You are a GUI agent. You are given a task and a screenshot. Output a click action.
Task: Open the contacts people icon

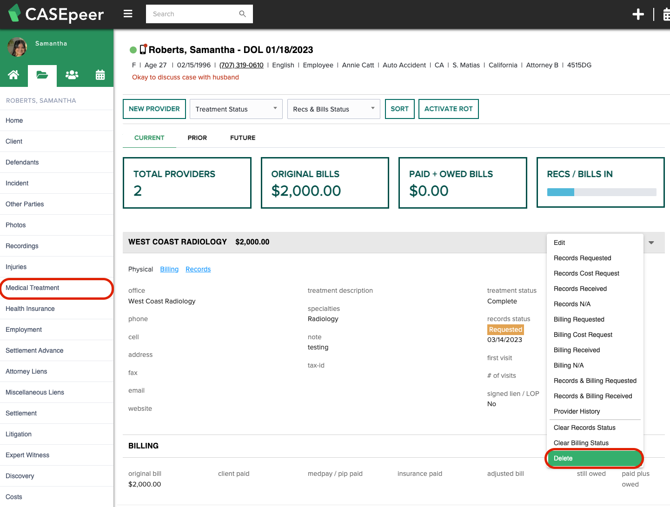[x=72, y=75]
